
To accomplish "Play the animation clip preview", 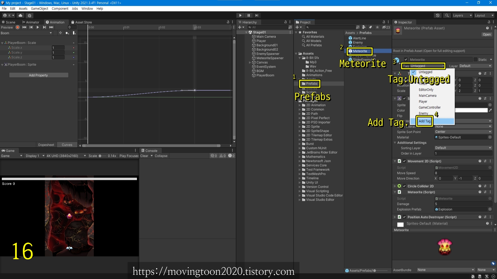I will [38, 27].
